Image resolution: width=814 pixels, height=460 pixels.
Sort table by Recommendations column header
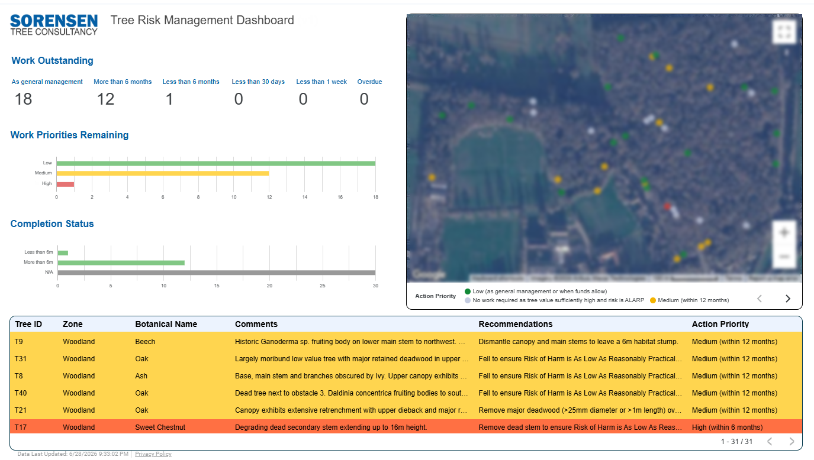[516, 324]
